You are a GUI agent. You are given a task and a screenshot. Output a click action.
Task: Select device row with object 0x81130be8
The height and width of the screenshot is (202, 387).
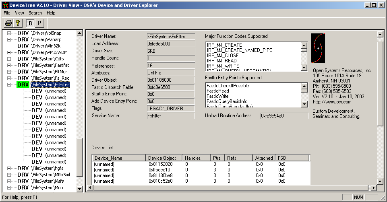201,175
